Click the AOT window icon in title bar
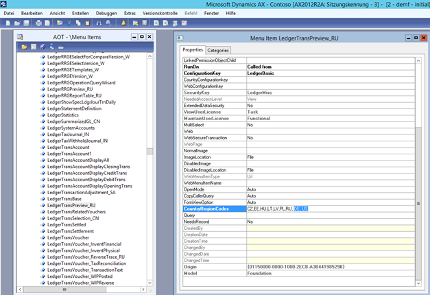The height and width of the screenshot is (295, 430). [20, 36]
